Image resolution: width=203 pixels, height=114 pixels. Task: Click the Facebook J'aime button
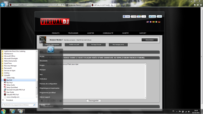127,16
